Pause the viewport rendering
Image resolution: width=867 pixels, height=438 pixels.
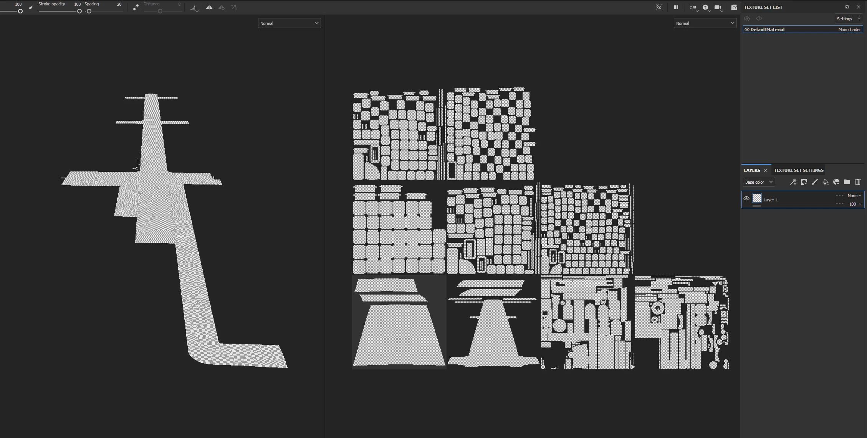pyautogui.click(x=676, y=7)
